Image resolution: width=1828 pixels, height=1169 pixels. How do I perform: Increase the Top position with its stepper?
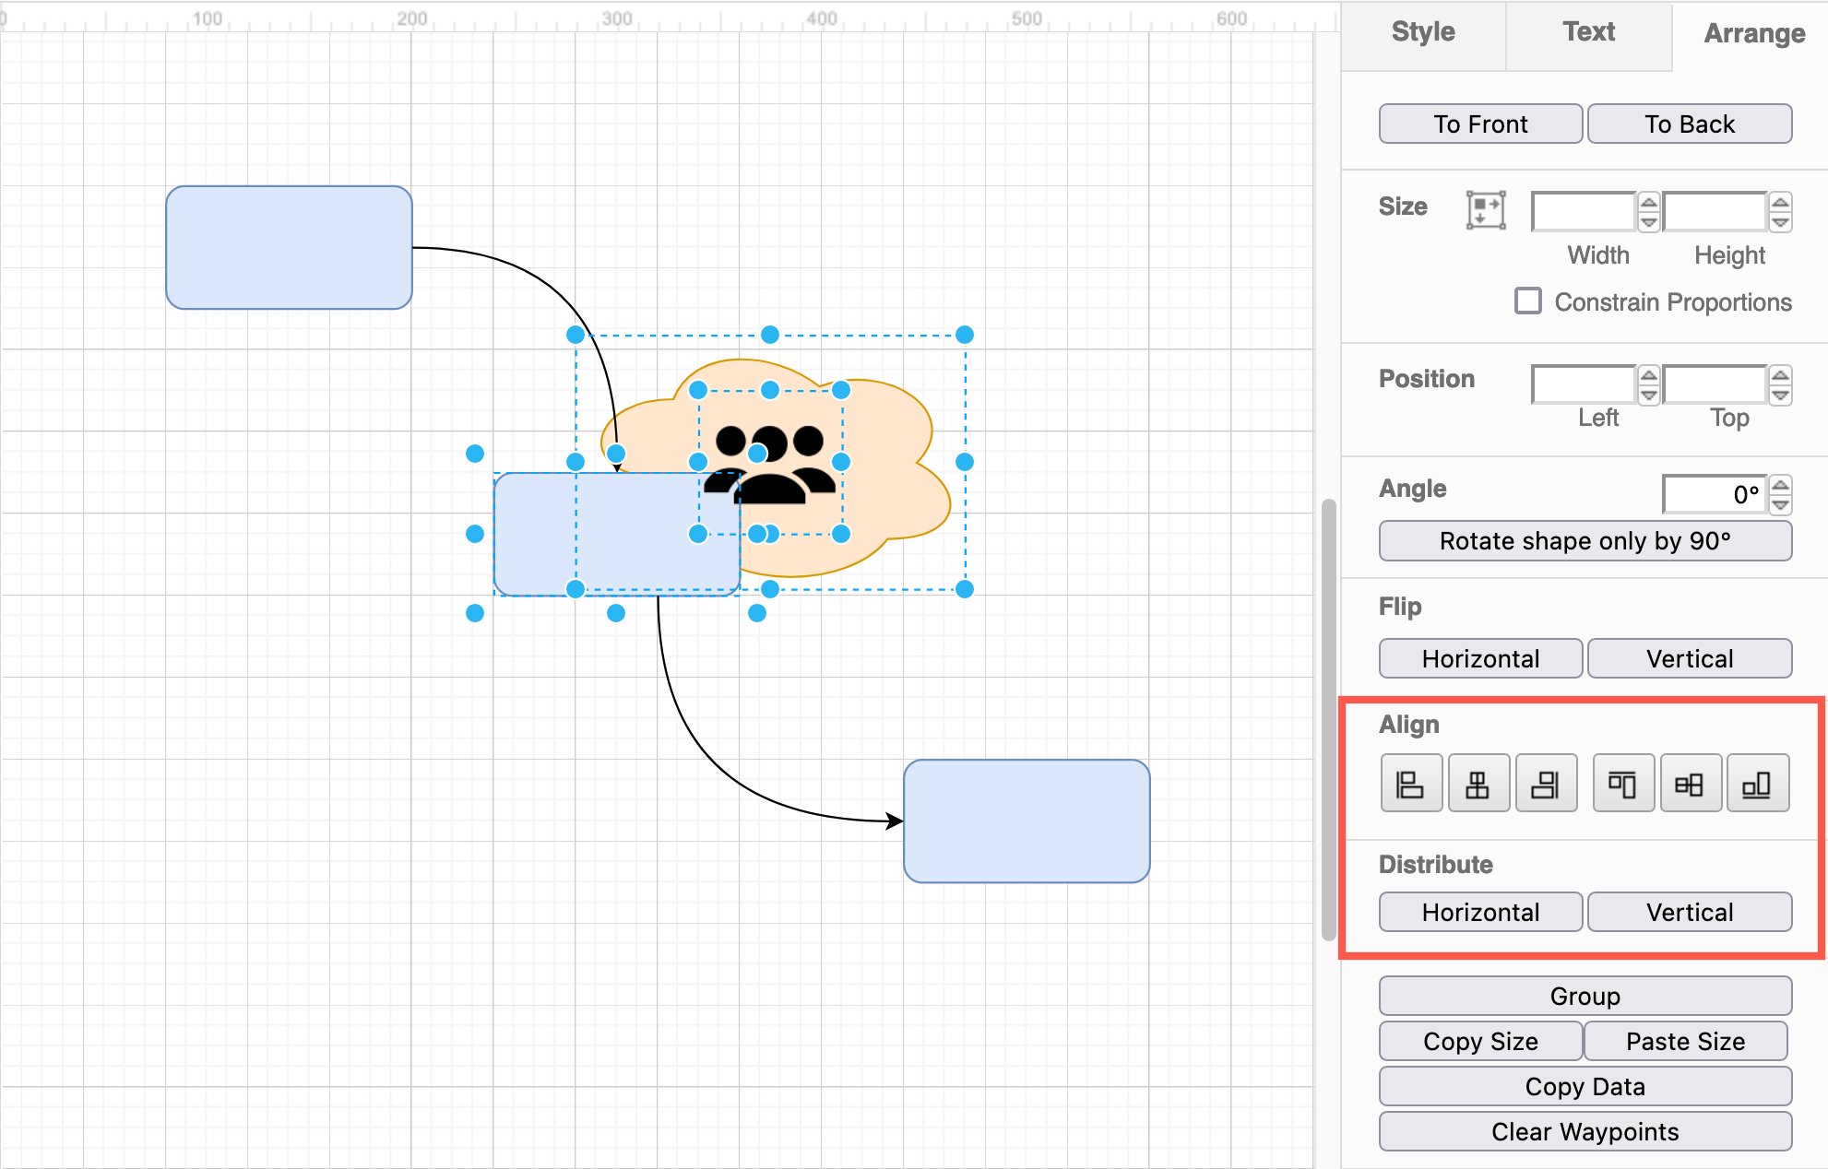[x=1779, y=376]
